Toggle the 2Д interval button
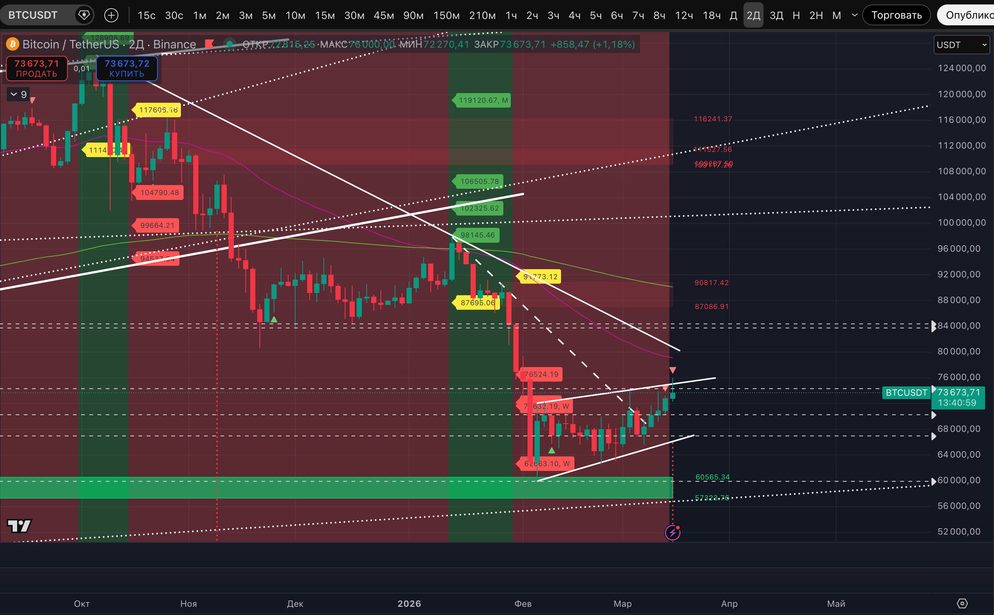The width and height of the screenshot is (994, 615). (x=753, y=16)
